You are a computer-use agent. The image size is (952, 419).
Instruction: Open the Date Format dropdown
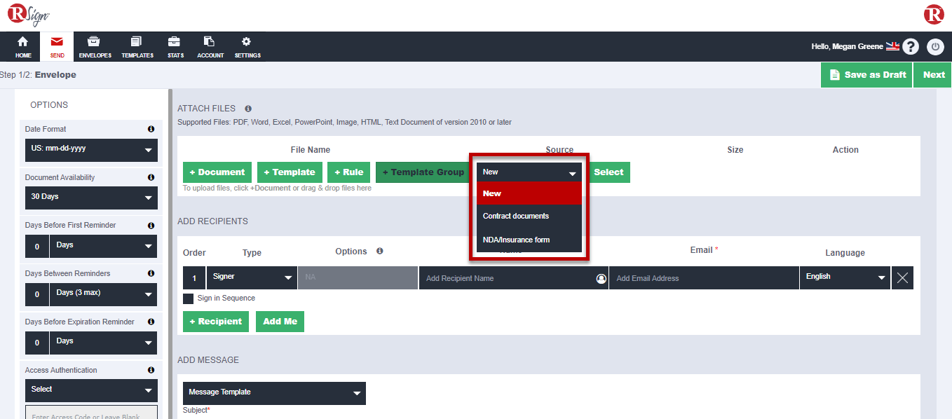91,150
